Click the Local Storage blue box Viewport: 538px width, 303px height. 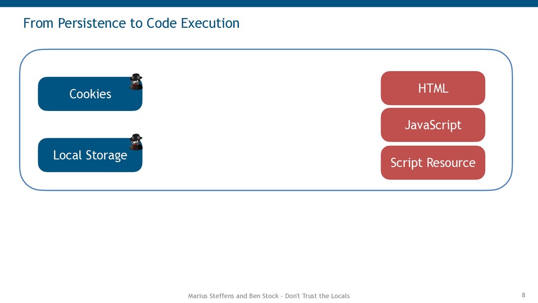90,155
